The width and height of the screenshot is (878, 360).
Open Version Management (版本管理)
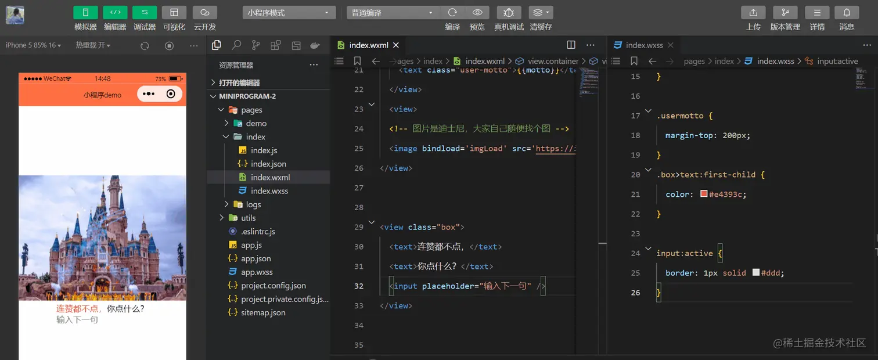pyautogui.click(x=785, y=13)
